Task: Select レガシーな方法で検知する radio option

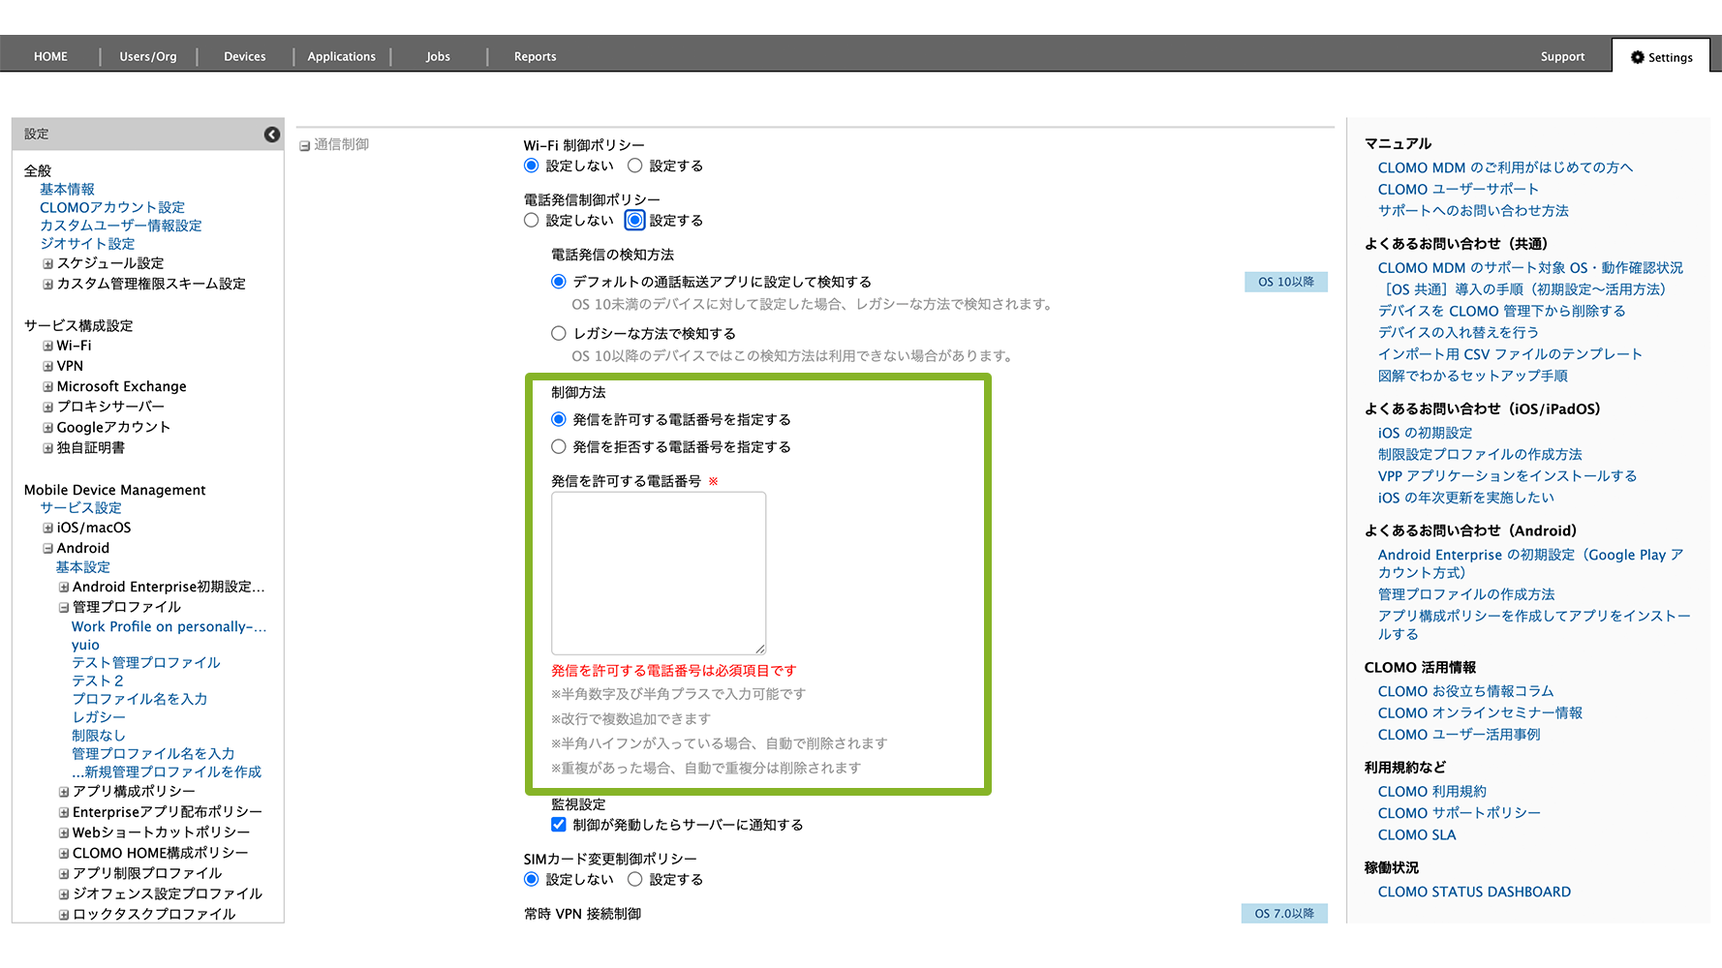Action: tap(559, 334)
